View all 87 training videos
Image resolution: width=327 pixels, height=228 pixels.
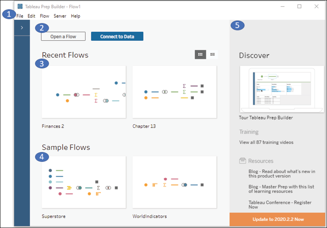[x=266, y=142]
